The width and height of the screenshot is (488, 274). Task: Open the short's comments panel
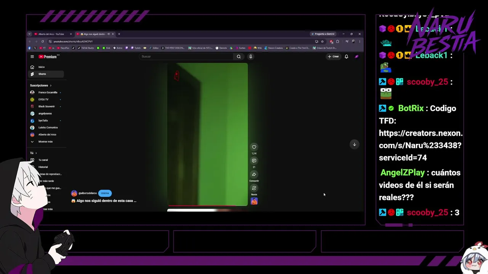pyautogui.click(x=254, y=161)
